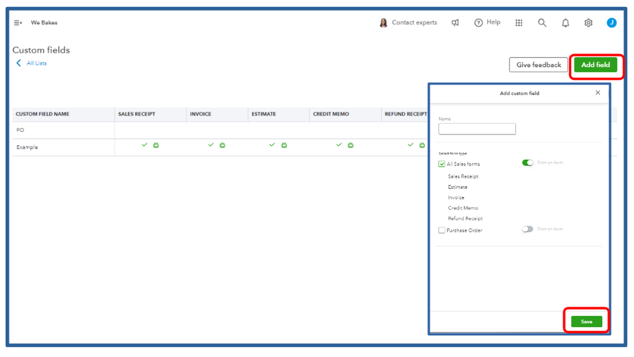Click the Give feedback button

(x=539, y=65)
